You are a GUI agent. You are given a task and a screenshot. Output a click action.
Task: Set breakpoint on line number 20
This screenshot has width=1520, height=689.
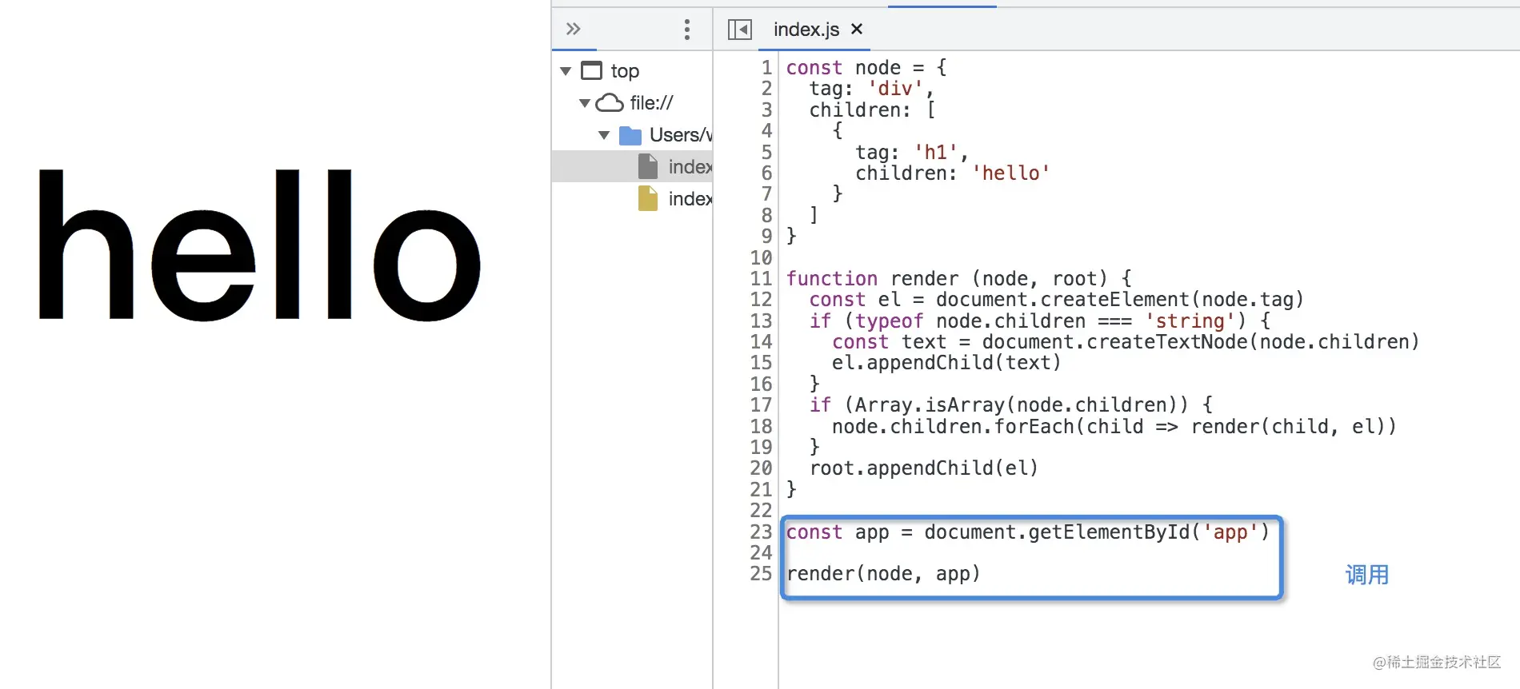(x=761, y=468)
